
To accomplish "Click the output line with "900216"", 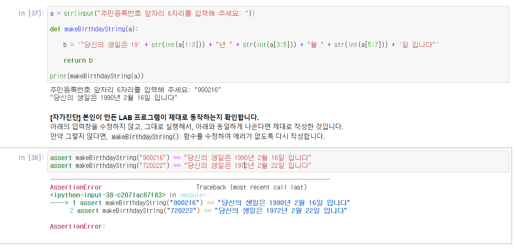I will [135, 90].
